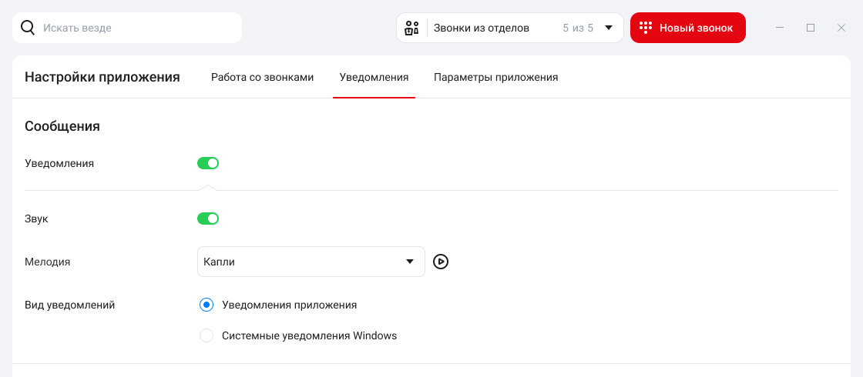
Task: Switch to "Работа со звонками" tab
Action: 263,78
